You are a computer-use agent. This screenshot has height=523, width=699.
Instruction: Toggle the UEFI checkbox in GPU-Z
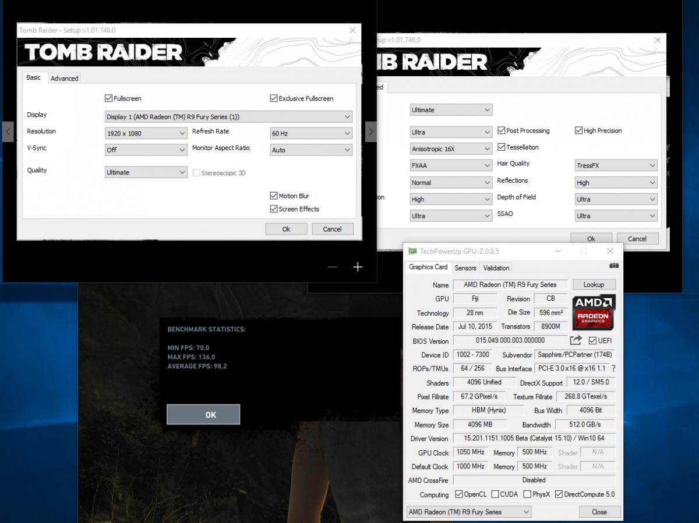tap(592, 340)
